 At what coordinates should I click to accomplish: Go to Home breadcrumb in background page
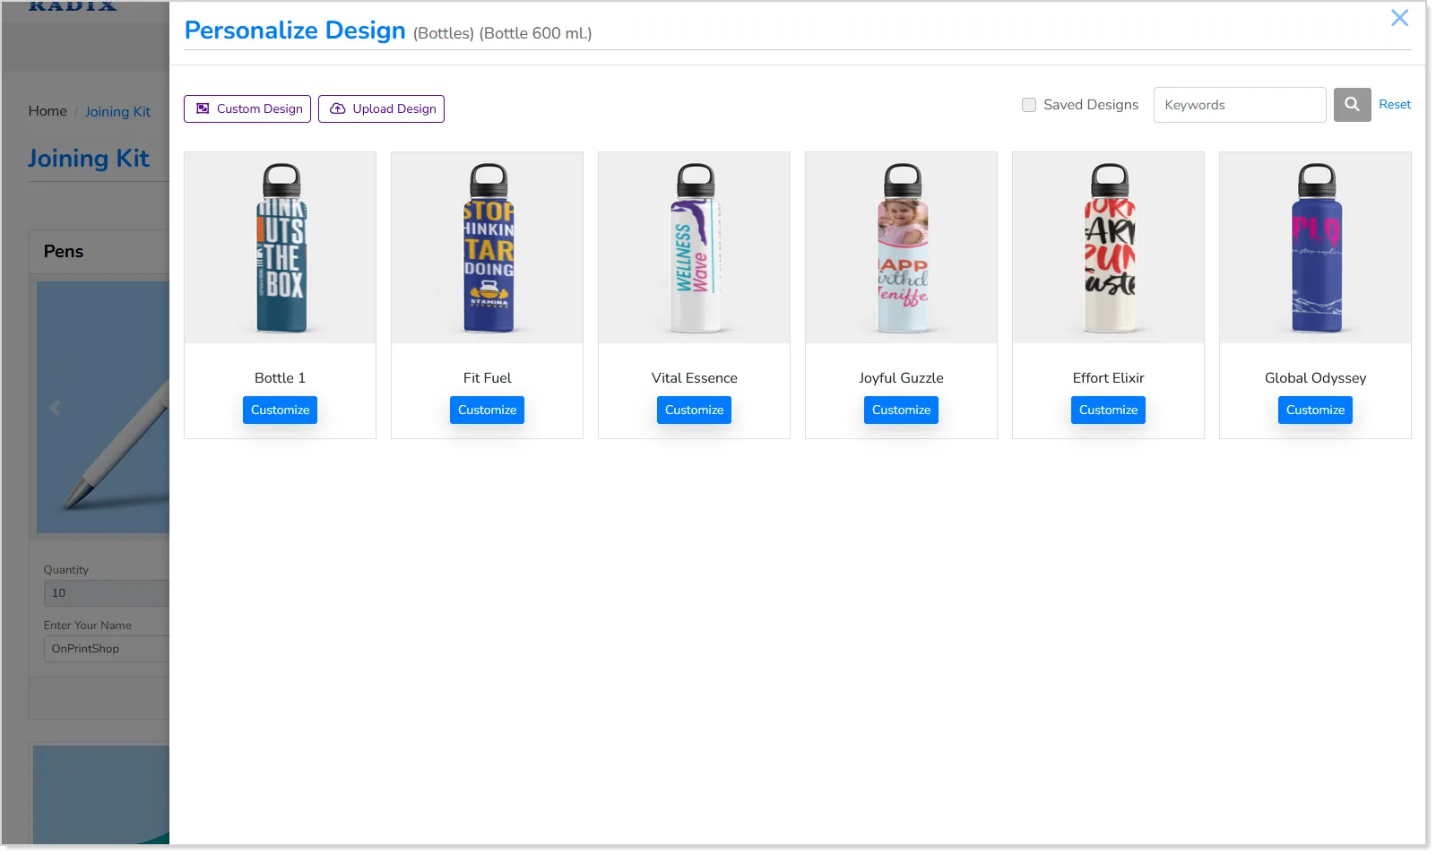(x=48, y=111)
